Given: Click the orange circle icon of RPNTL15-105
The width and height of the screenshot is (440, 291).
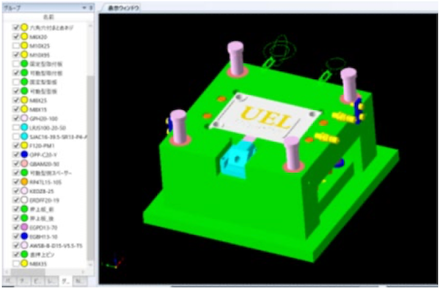Looking at the screenshot, I should point(24,182).
